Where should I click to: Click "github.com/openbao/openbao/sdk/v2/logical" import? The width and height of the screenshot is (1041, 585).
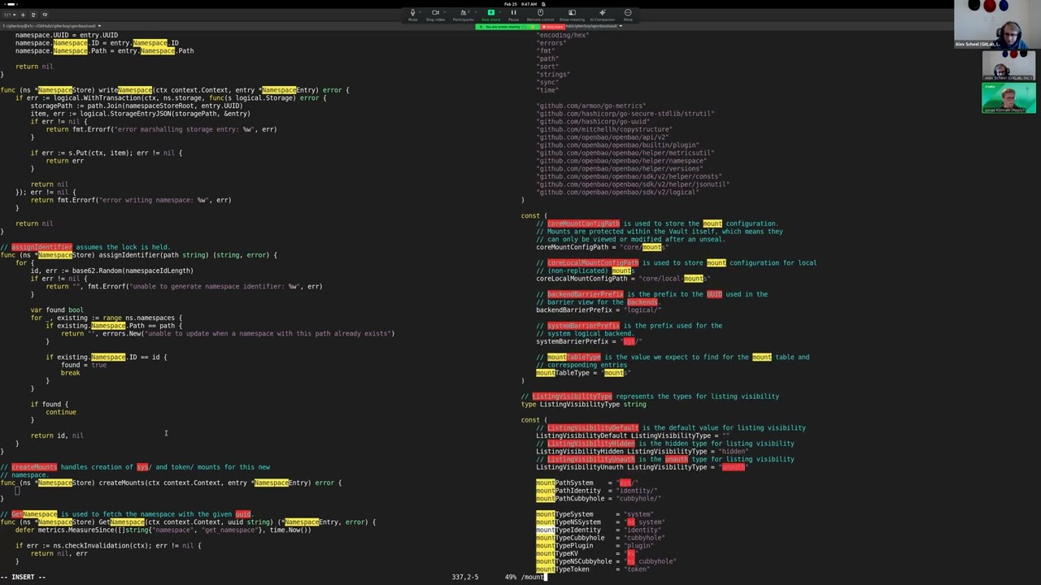tap(617, 192)
